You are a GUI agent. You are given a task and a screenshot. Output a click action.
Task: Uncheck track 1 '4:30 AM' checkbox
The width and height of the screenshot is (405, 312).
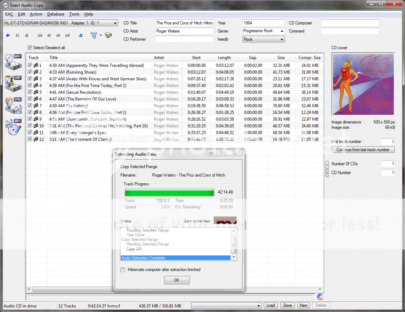click(x=30, y=65)
